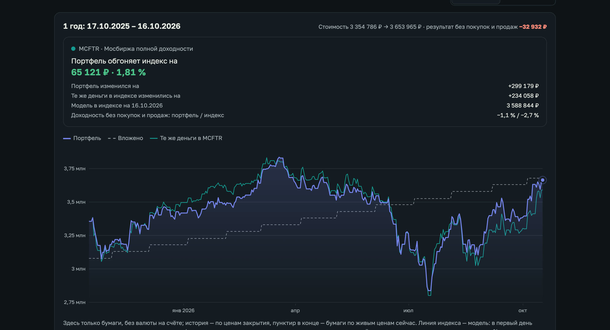
Task: Click the Модель в индексе на 16.10.2026 label
Action: [x=117, y=105]
